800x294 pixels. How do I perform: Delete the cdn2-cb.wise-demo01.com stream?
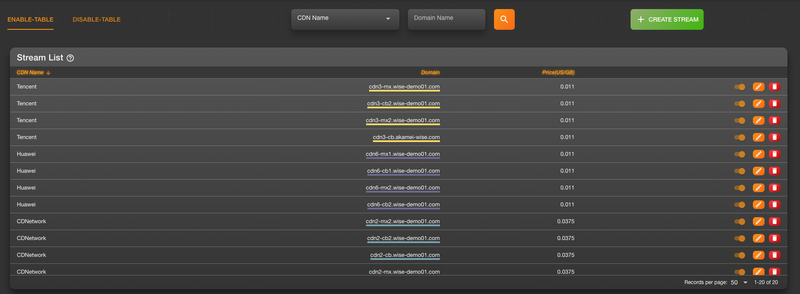pos(775,255)
